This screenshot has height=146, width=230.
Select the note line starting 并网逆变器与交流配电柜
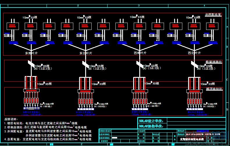pyautogui.click(x=58, y=135)
